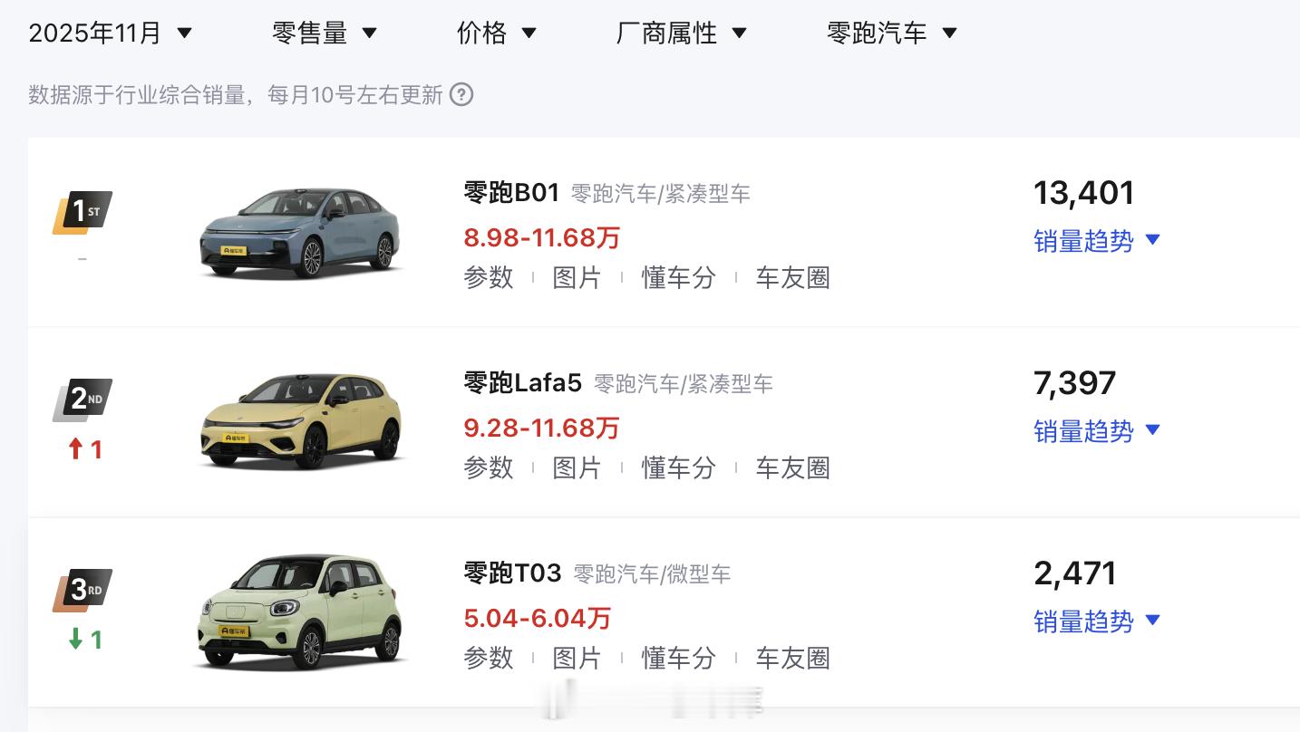Open the 厂商属性 manufacturer filter dropdown

680,33
